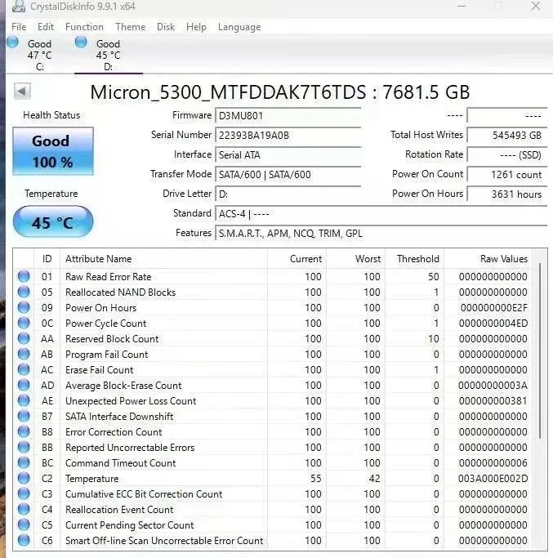This screenshot has width=553, height=558.
Task: Select raw value 00000000381
Action: click(x=493, y=401)
